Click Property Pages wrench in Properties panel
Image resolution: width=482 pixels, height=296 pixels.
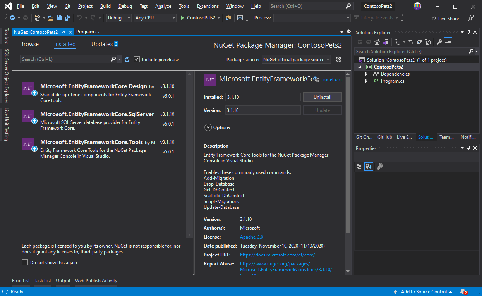(x=380, y=167)
